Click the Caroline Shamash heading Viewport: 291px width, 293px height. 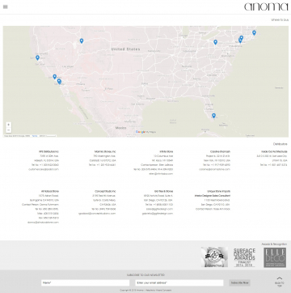(220, 151)
